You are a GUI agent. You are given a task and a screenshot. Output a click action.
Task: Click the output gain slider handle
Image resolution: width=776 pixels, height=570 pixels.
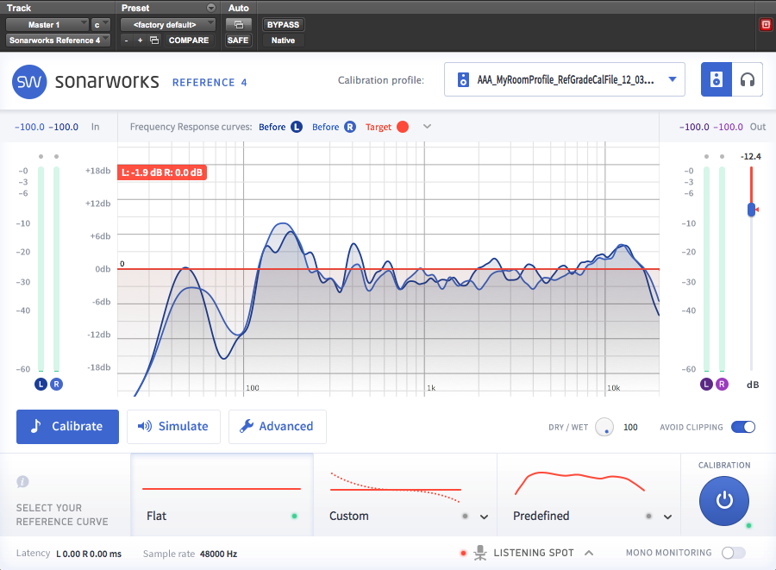[752, 210]
